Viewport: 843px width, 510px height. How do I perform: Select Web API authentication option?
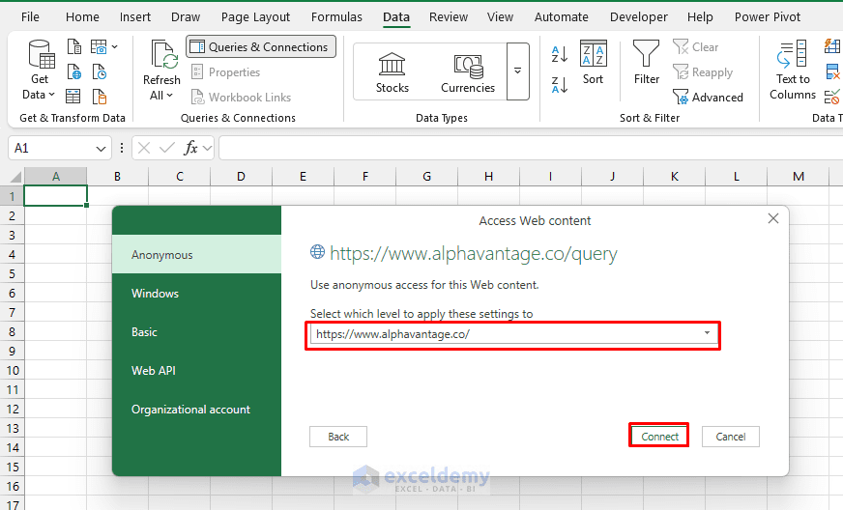pos(197,371)
